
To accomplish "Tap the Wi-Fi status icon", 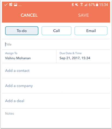I will (x=82, y=5).
